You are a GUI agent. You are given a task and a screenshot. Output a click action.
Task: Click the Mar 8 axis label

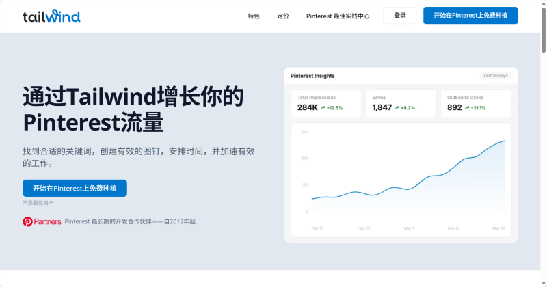coord(453,228)
